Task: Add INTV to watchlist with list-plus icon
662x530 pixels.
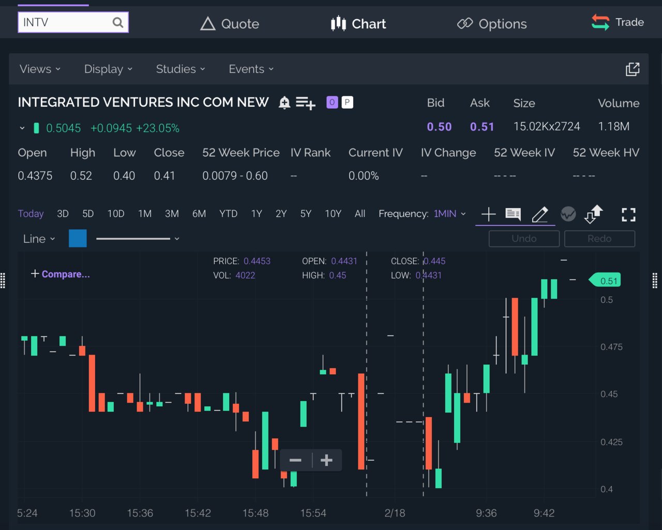Action: click(x=306, y=103)
